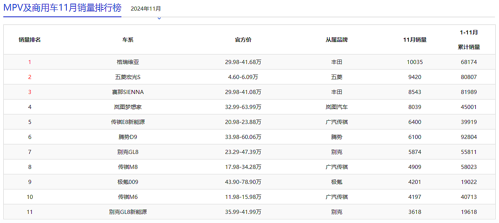Open the MPV及商用车11月销量排行榜 tab

[62, 8]
